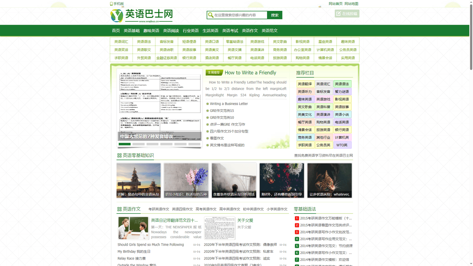Select 公务员英语 category link

[348, 50]
